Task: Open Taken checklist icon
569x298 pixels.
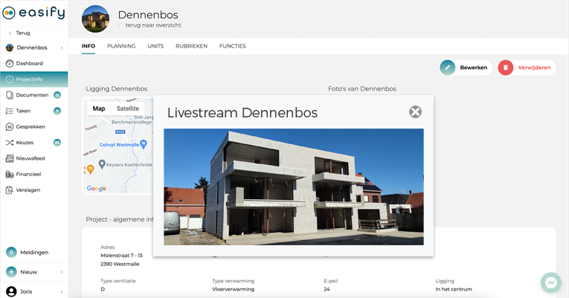Action: click(10, 111)
